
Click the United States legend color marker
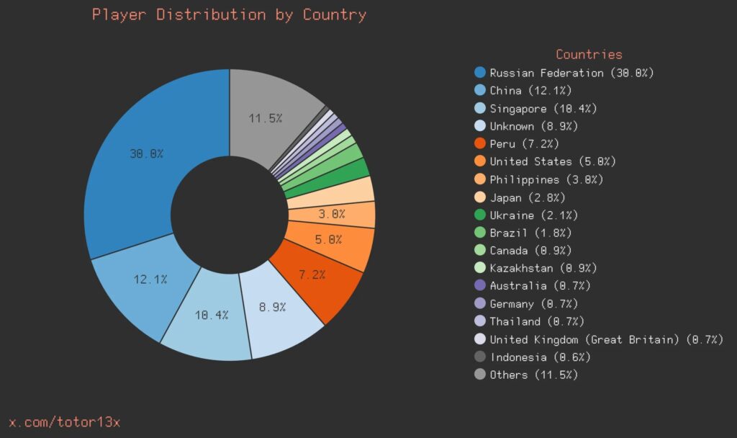tap(479, 161)
